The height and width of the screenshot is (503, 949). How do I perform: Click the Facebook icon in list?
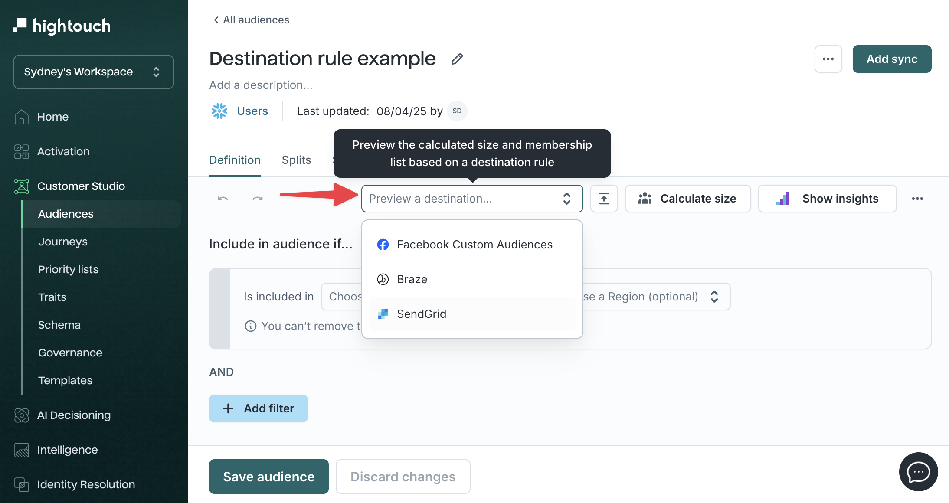click(383, 245)
